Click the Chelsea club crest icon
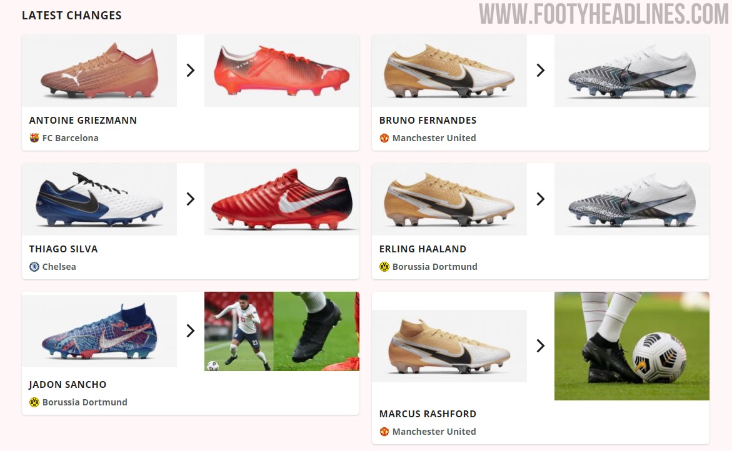 [34, 267]
